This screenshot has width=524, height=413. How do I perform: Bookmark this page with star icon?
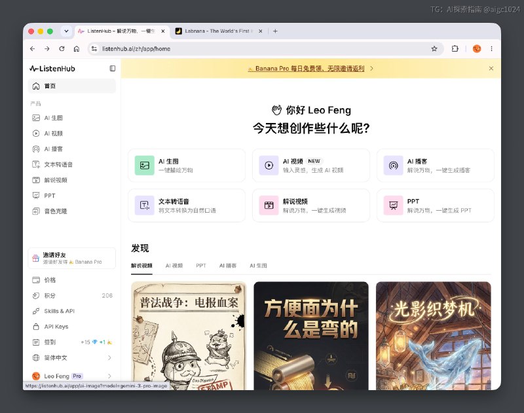(434, 48)
